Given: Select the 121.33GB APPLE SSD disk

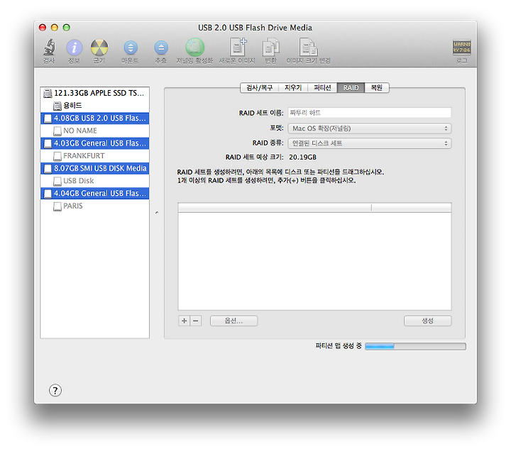Looking at the screenshot, I should point(95,93).
